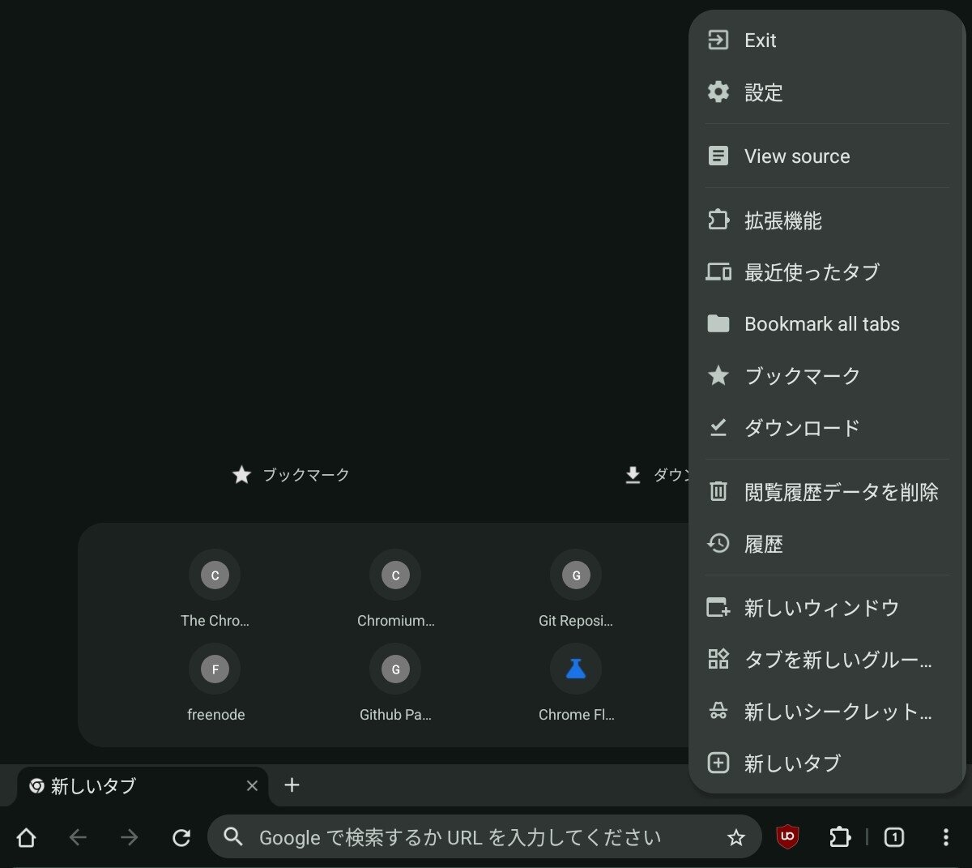
Task: Open the tab switcher showing 1
Action: click(x=894, y=837)
